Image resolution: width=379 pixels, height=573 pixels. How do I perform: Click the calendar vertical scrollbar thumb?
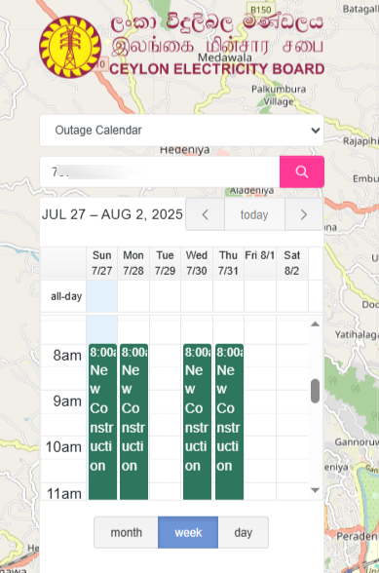315,391
